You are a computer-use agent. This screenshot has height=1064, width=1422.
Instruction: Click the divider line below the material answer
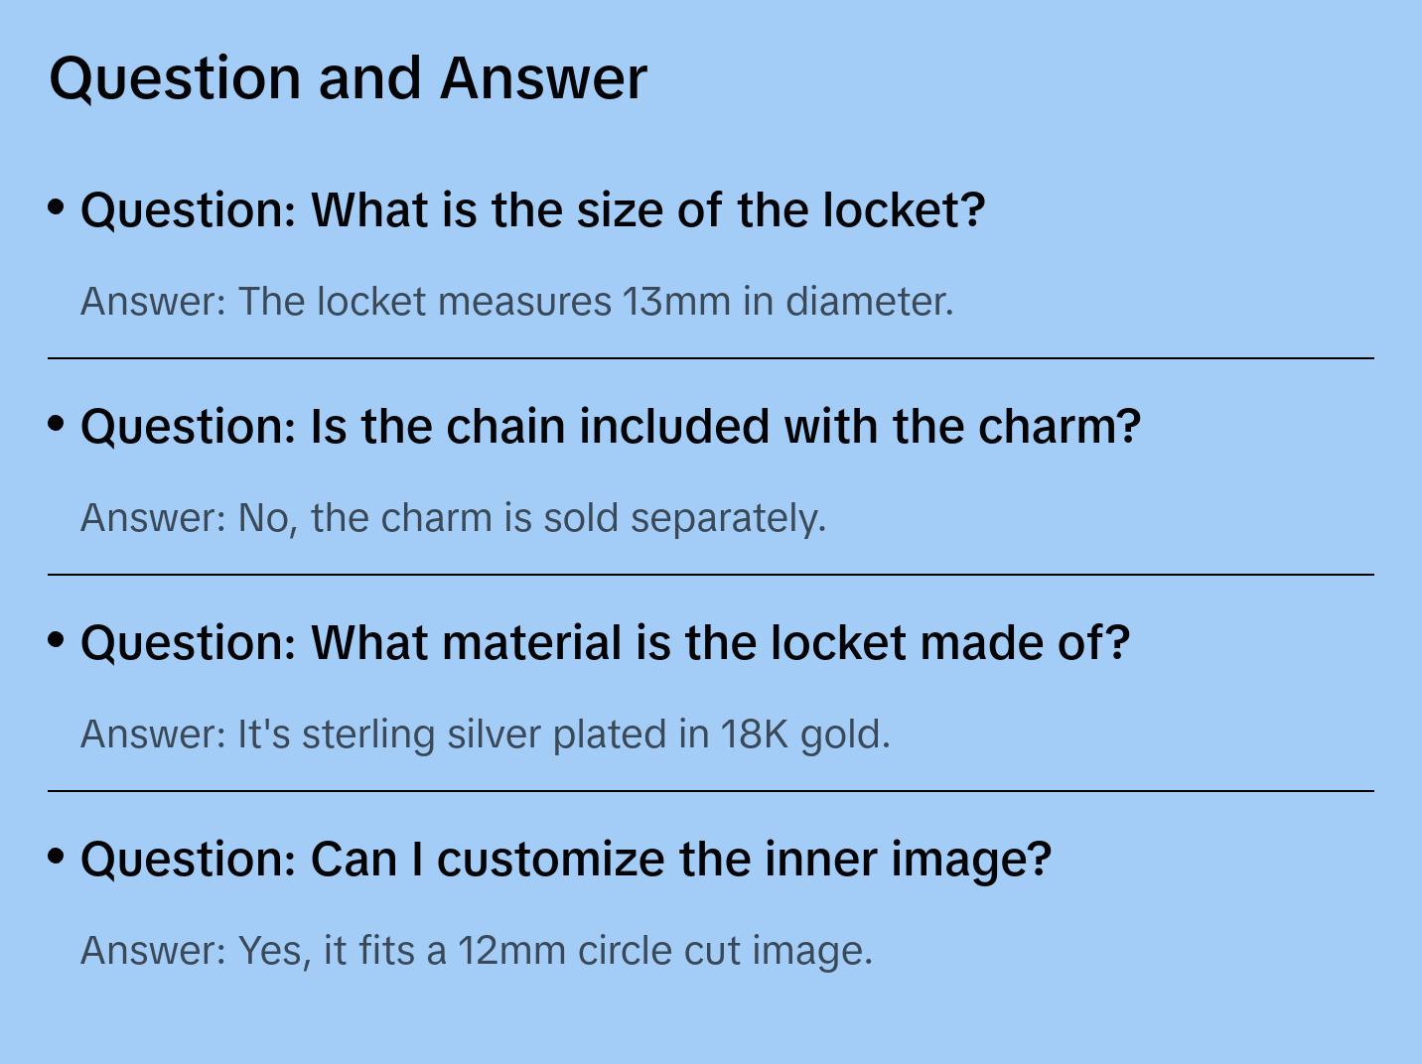711,791
